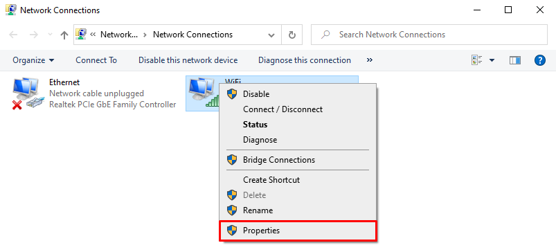Go up one folder level arrow
Image resolution: width=556 pixels, height=252 pixels.
tap(64, 35)
